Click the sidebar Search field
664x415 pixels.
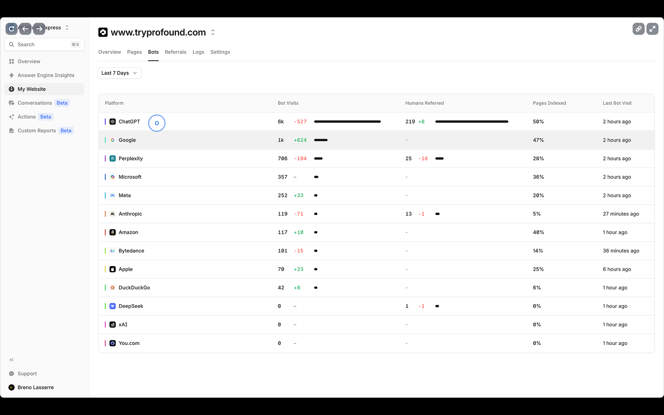tap(44, 45)
